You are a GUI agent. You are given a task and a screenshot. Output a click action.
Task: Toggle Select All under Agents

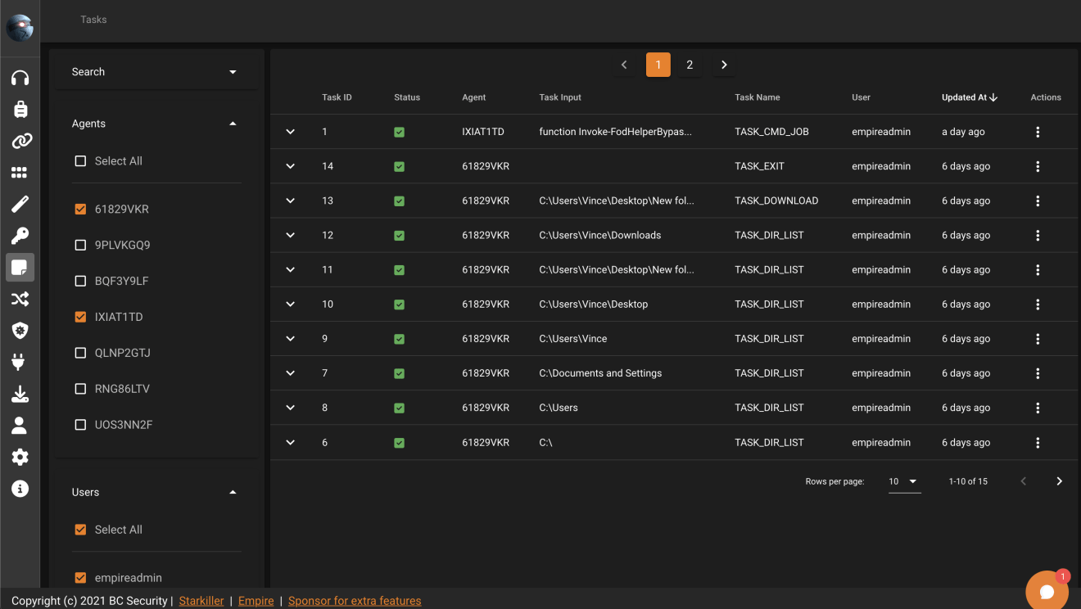[80, 161]
